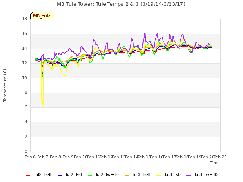Click the Feb 10 x-axis tick label
This screenshot has width=243, height=182.
pos(81,157)
